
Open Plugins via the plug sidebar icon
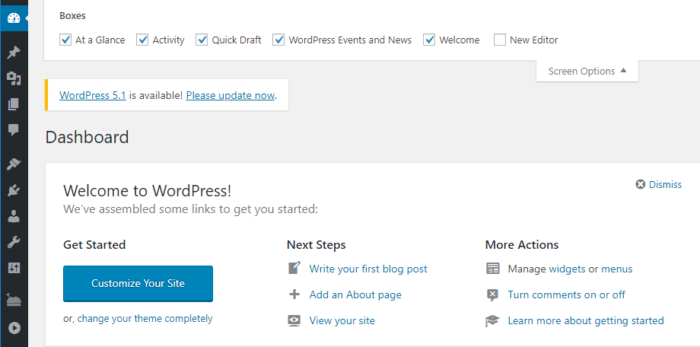(14, 190)
